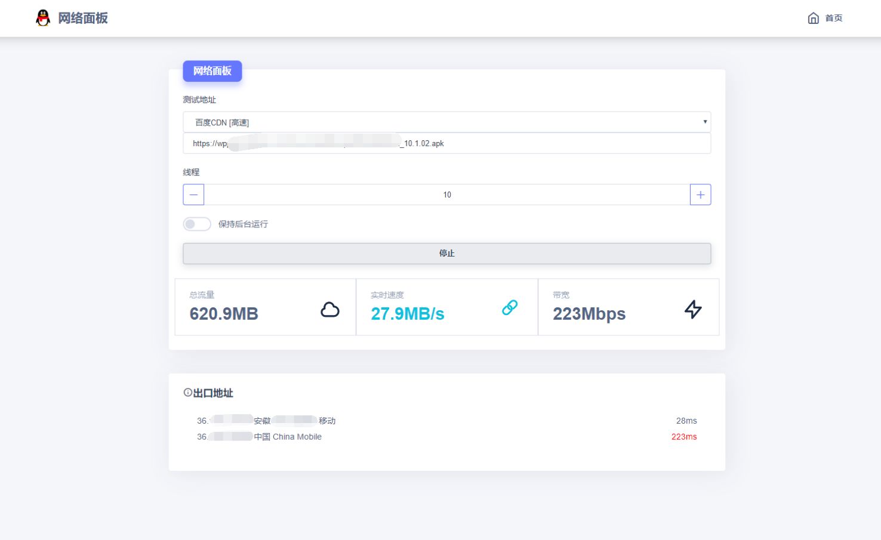Viewport: 881px width, 540px height.
Task: Click the info icon beside 出口地址
Action: 187,393
